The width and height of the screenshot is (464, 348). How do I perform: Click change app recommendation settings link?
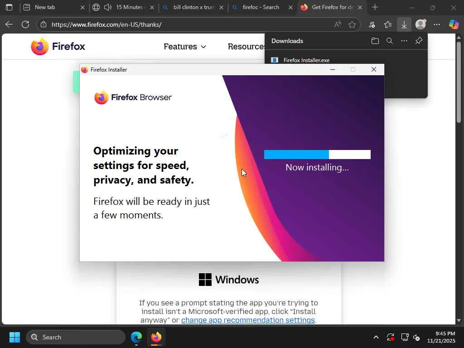coord(248,320)
